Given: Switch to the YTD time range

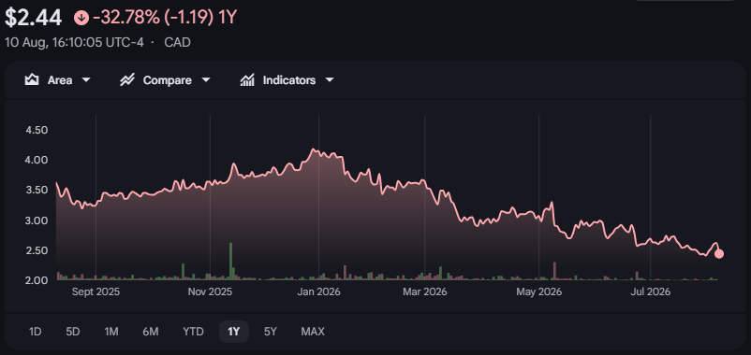Looking at the screenshot, I should tap(193, 331).
